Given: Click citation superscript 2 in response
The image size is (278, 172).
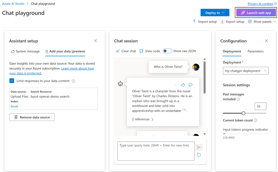Looking at the screenshot, I should (185, 110).
